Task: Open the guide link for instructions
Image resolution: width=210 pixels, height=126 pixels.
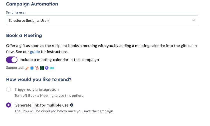Action: coord(35,51)
